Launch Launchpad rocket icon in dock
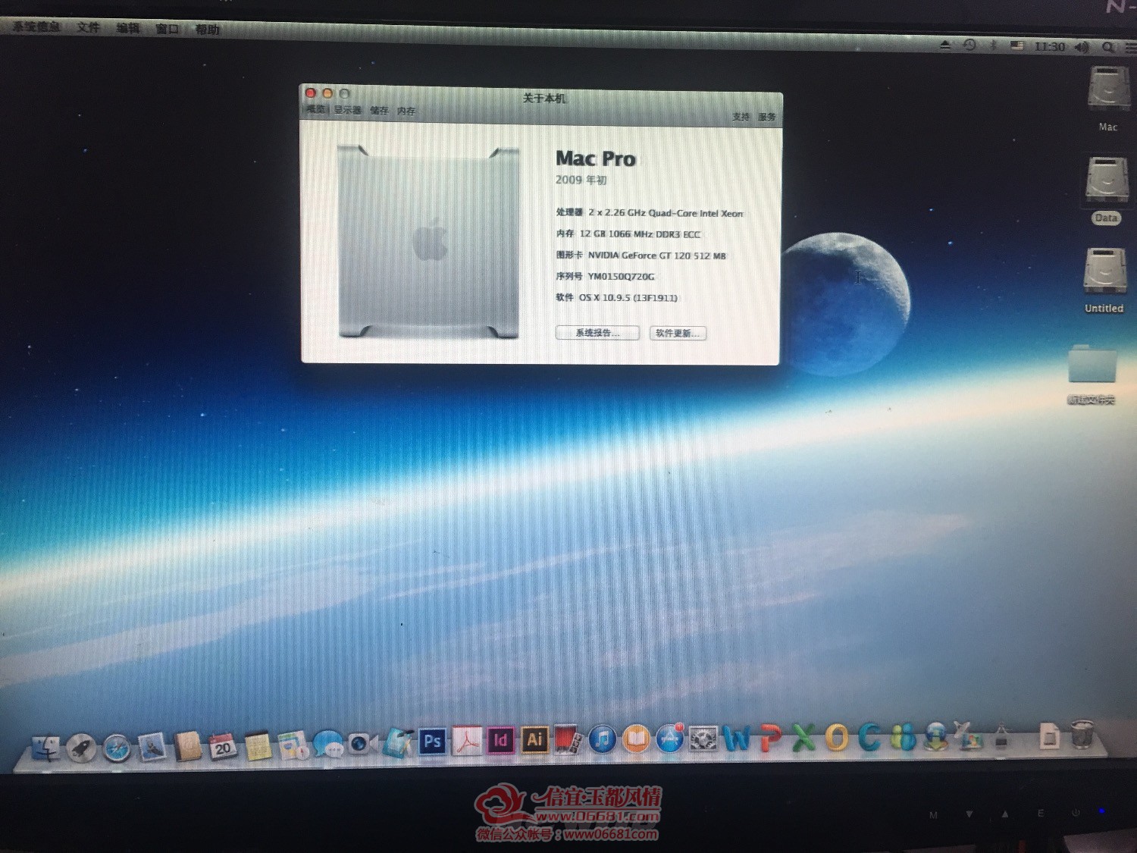The height and width of the screenshot is (853, 1137). pyautogui.click(x=81, y=748)
